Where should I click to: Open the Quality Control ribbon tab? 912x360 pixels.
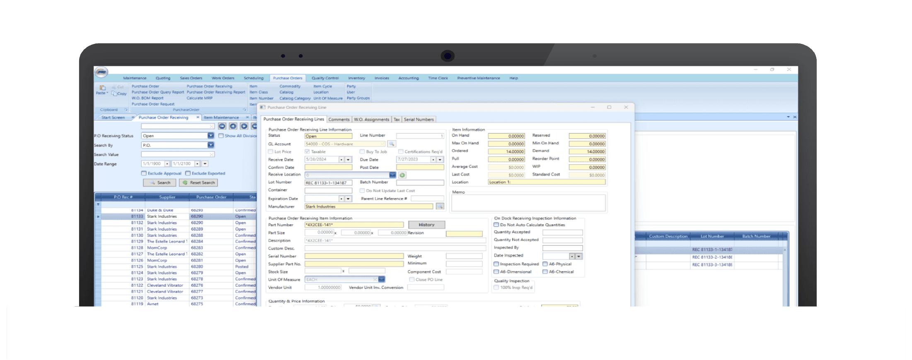(x=325, y=78)
